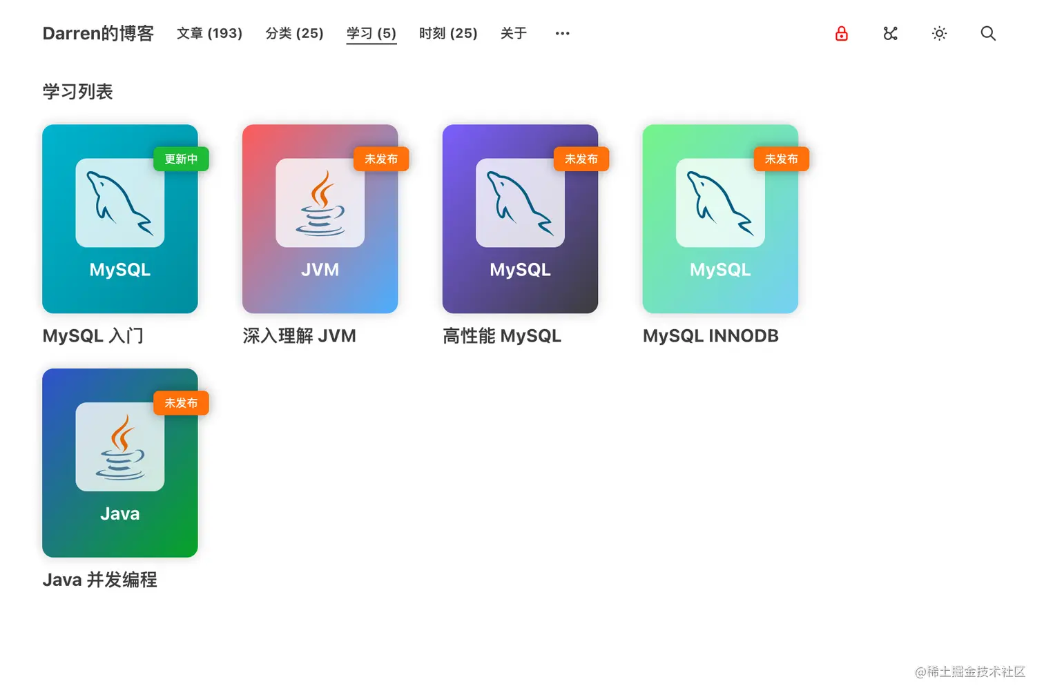Click the 未发布 badge on 深入理解 JVM
This screenshot has width=1044, height=697.
(380, 159)
